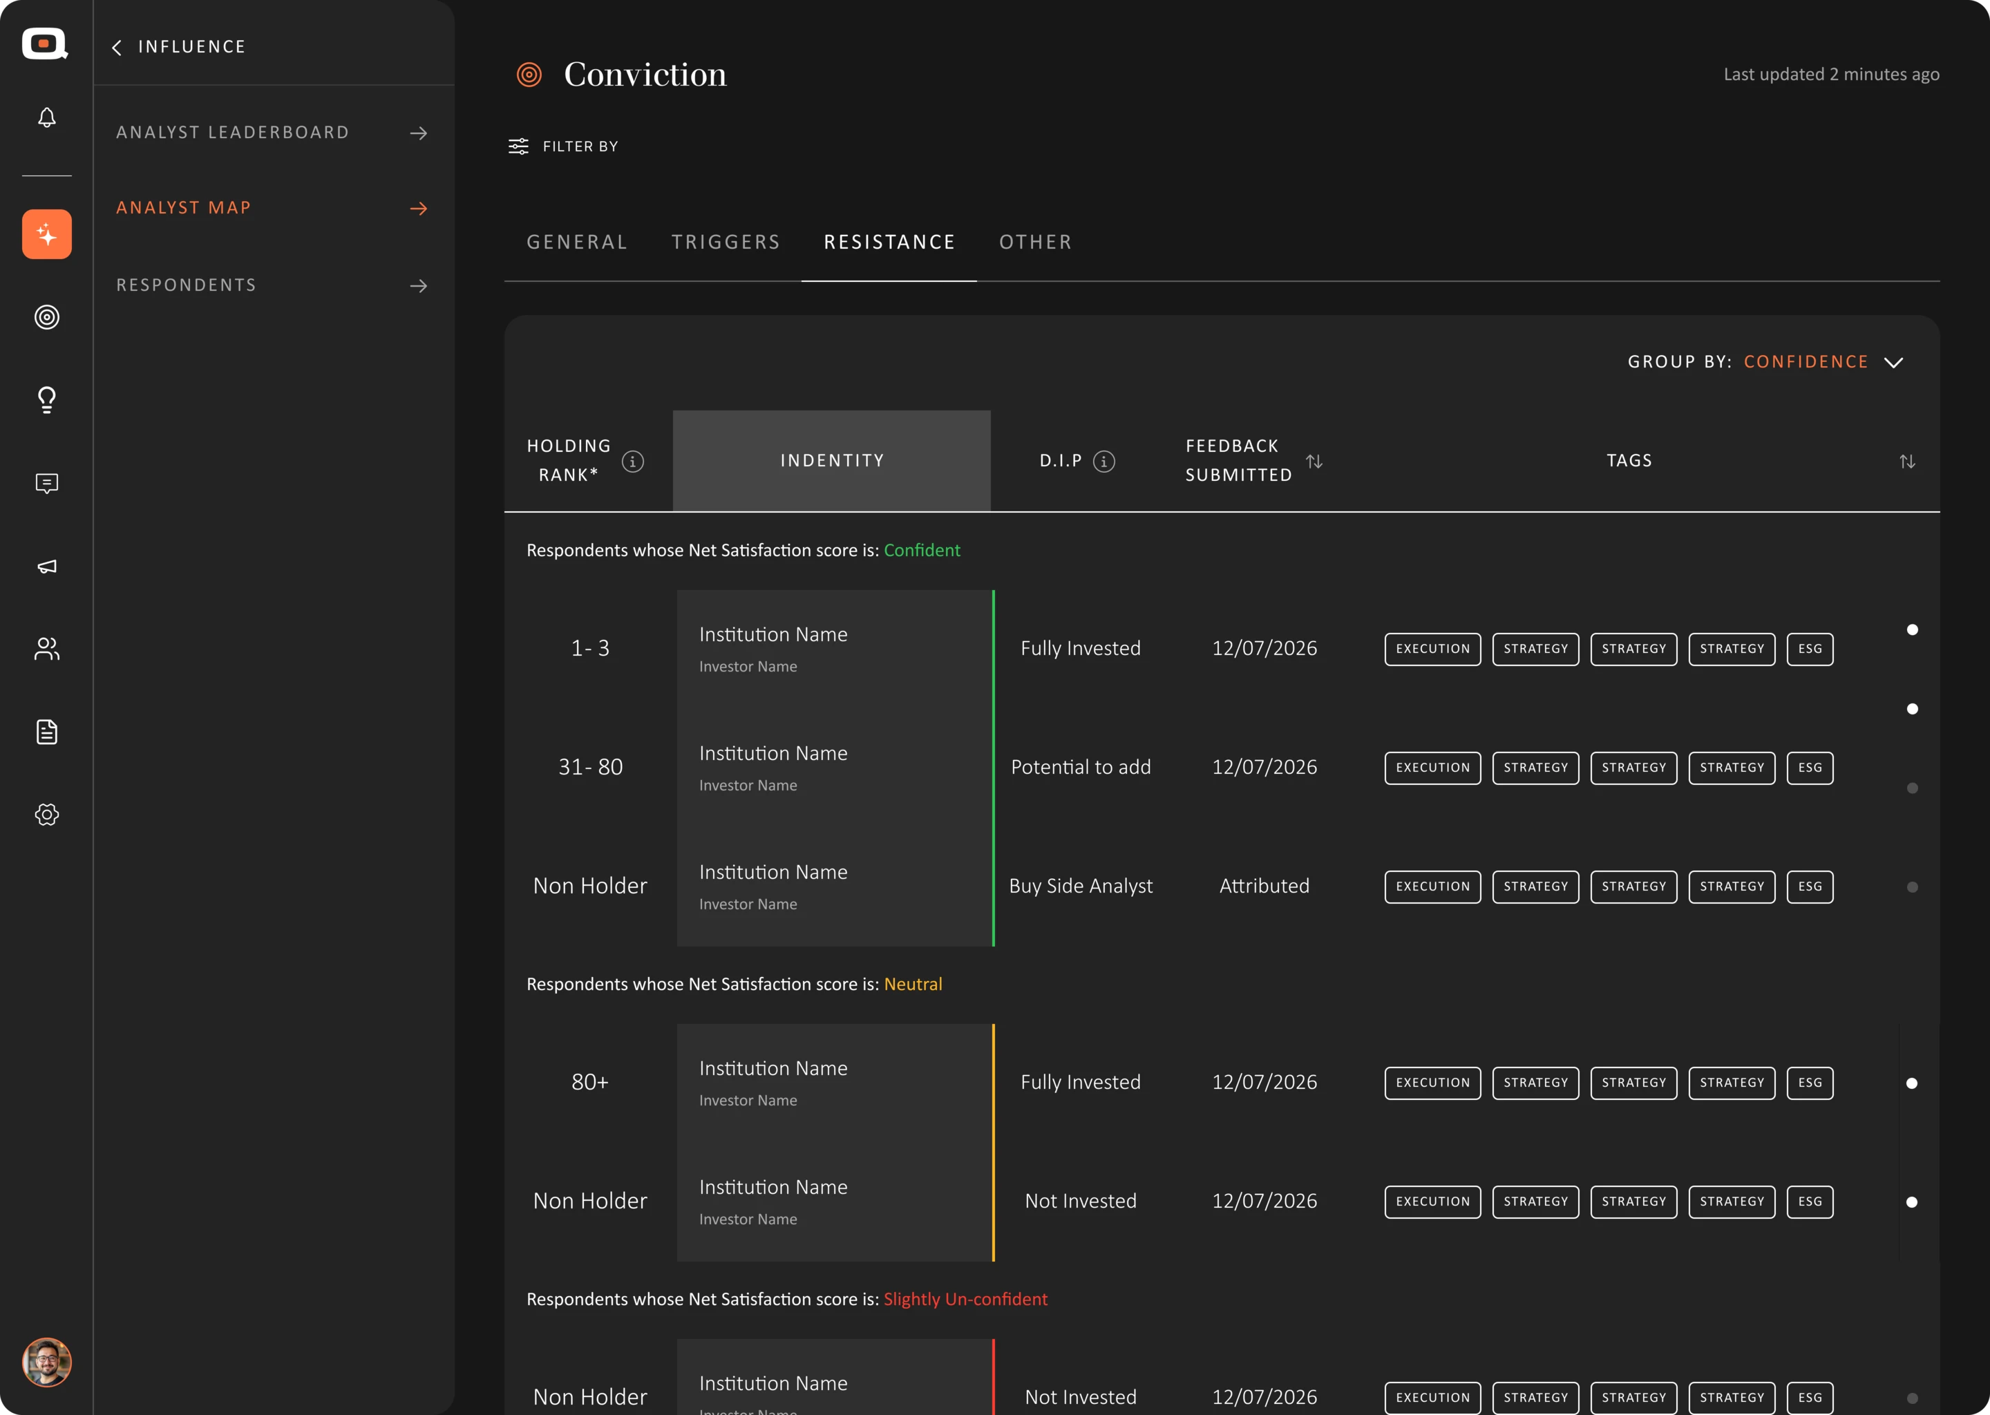Screen dimensions: 1990x1415
Task: Click the D.I.P info icon
Action: (1104, 462)
